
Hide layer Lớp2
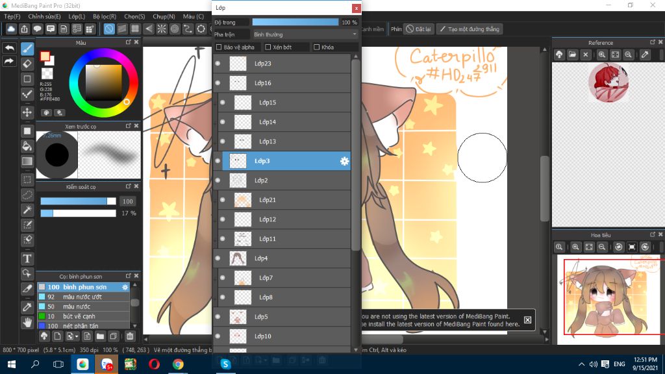218,181
